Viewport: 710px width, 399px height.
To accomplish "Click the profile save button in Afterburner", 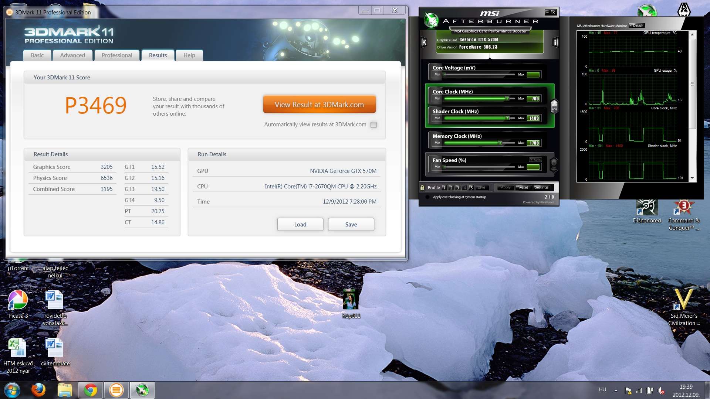I will click(x=481, y=188).
